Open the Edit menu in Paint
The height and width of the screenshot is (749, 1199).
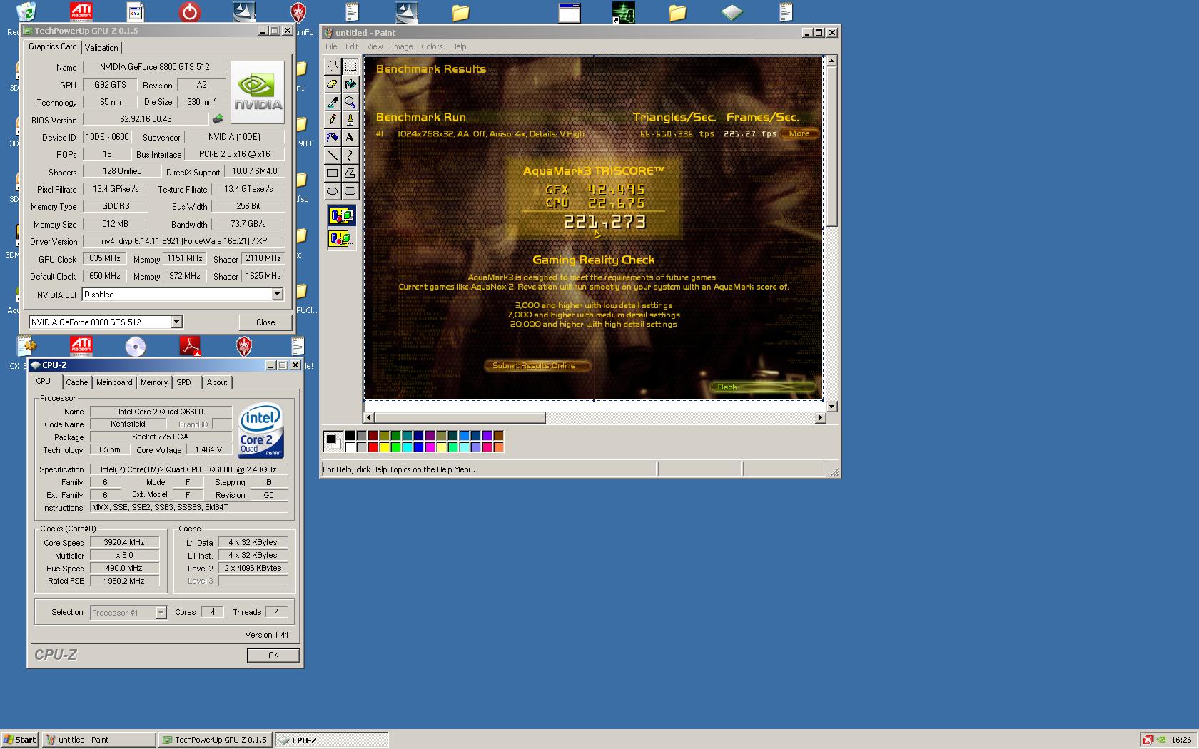352,46
